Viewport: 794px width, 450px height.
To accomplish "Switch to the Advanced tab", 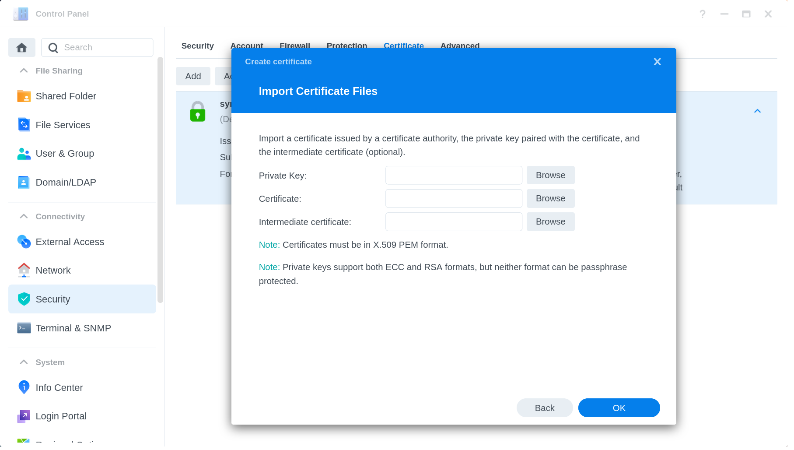I will click(x=460, y=46).
